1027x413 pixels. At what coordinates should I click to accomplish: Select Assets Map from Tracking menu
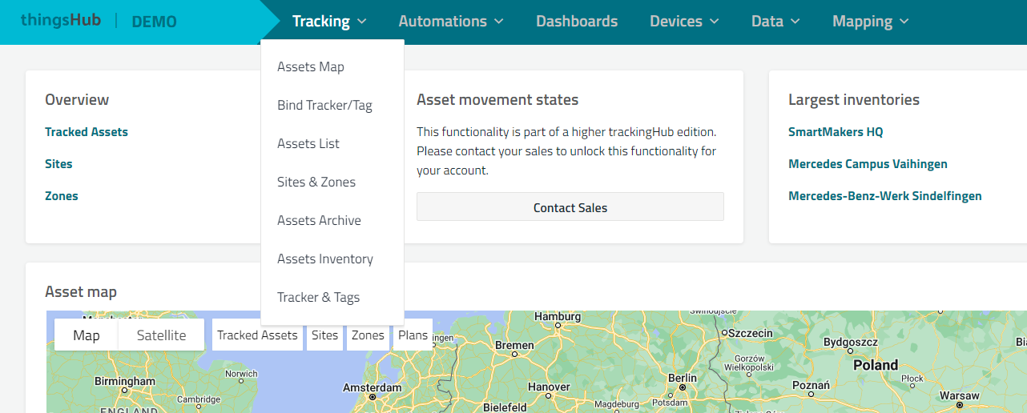coord(311,67)
